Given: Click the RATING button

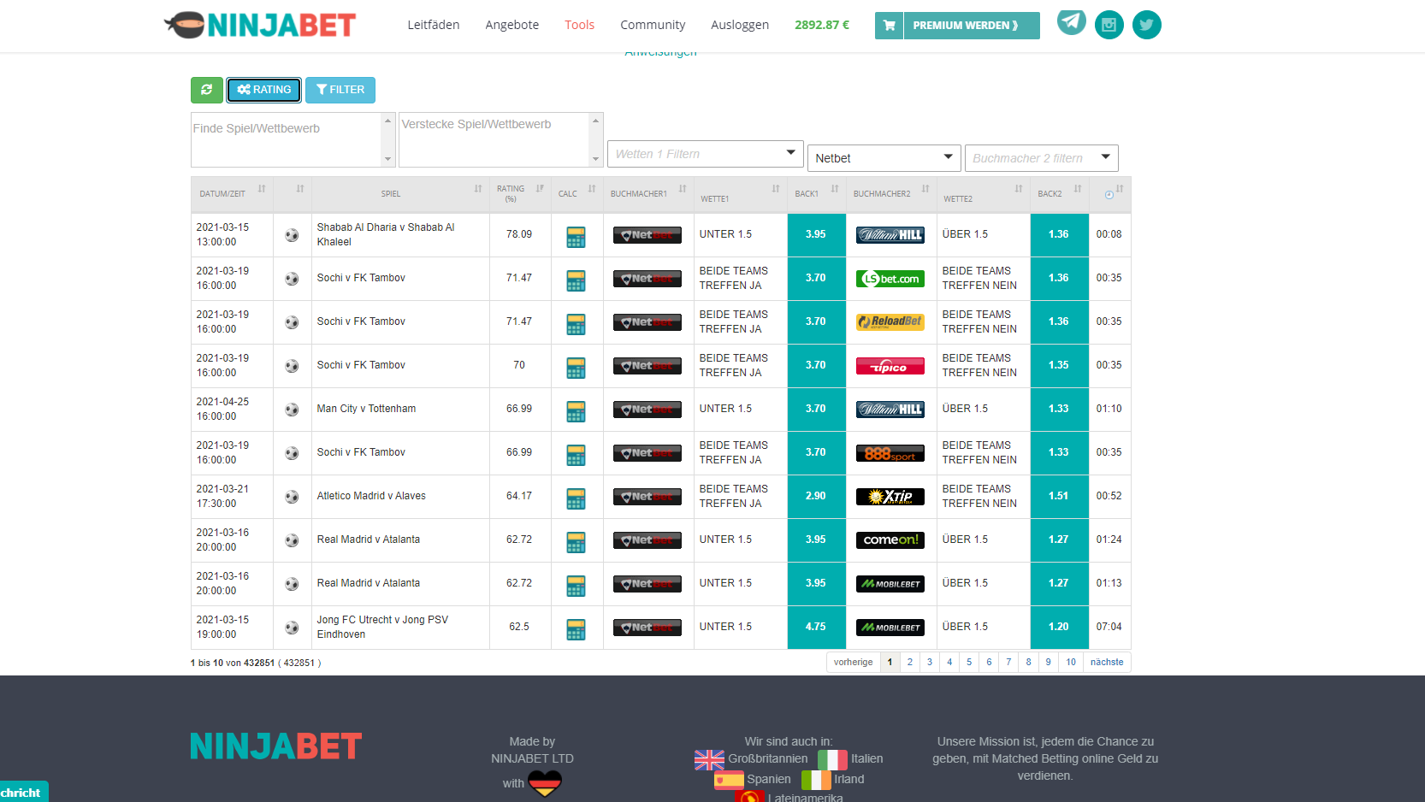Looking at the screenshot, I should click(x=264, y=90).
